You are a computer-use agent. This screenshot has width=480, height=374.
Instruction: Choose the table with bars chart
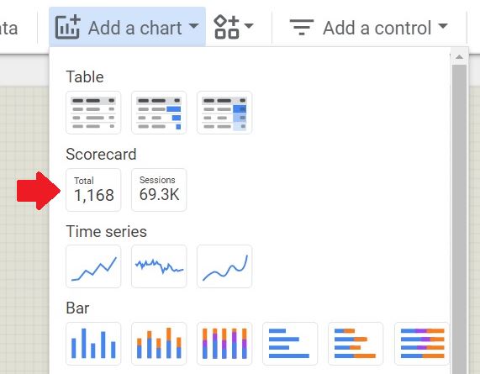pyautogui.click(x=159, y=113)
